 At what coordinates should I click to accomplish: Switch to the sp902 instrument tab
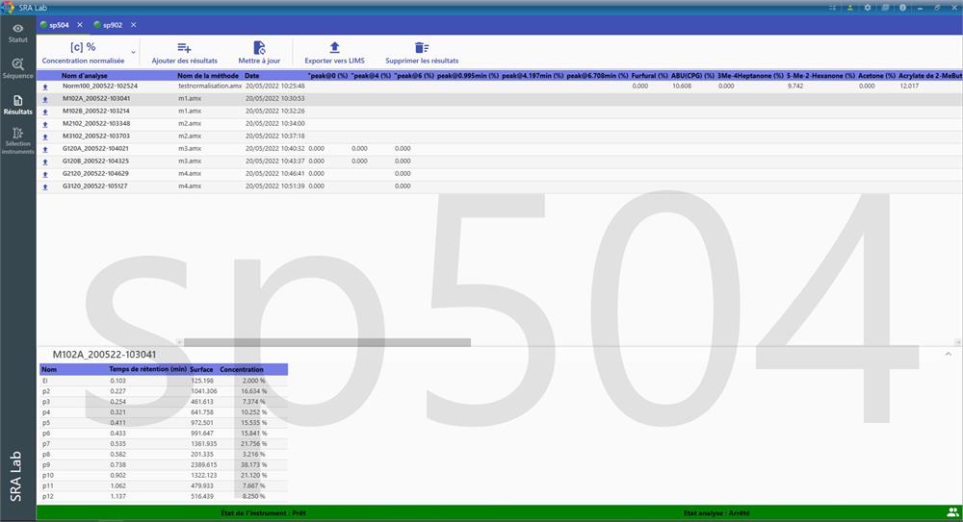114,24
